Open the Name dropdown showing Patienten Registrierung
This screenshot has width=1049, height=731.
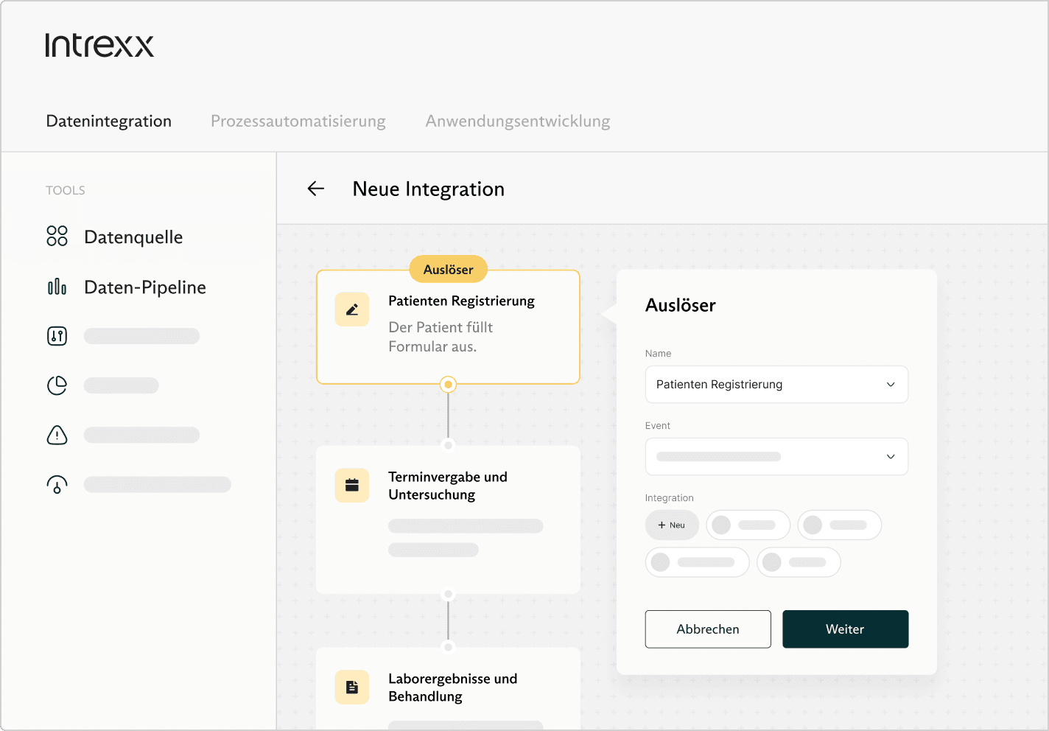tap(776, 385)
